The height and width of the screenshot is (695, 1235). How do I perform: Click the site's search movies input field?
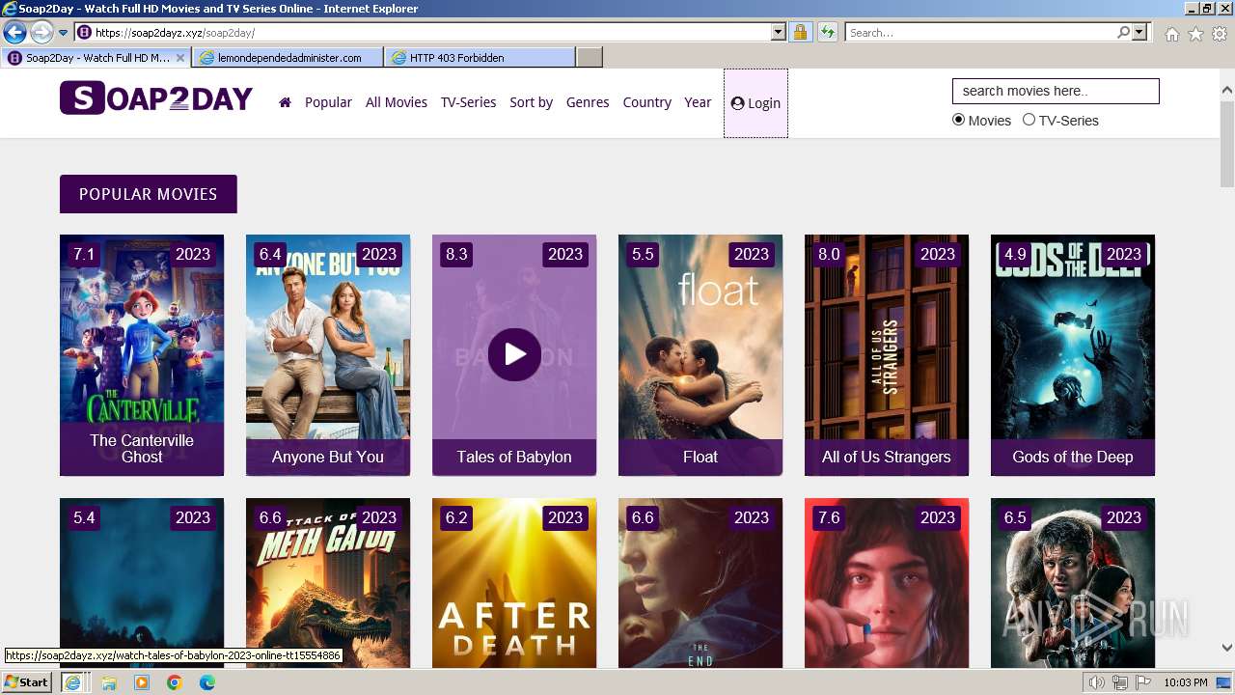[x=1056, y=91]
